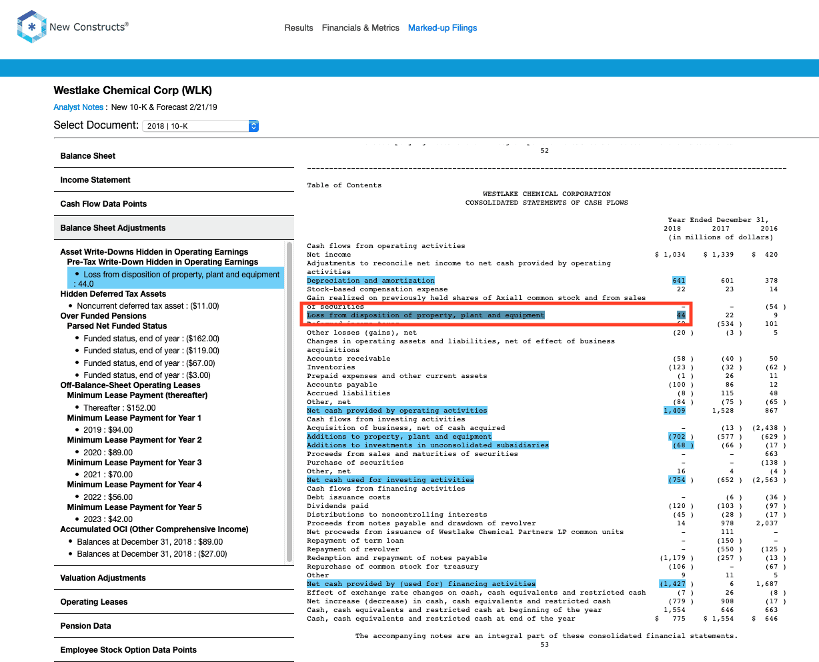Select the 2019 : $94.00 lease payment
The image size is (819, 662).
pyautogui.click(x=108, y=430)
